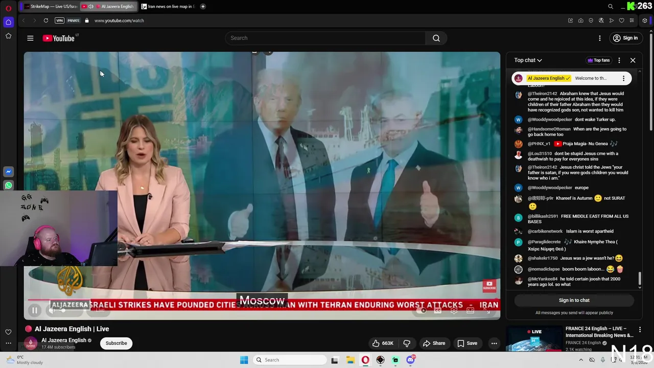Sign in to YouTube

coord(625,38)
